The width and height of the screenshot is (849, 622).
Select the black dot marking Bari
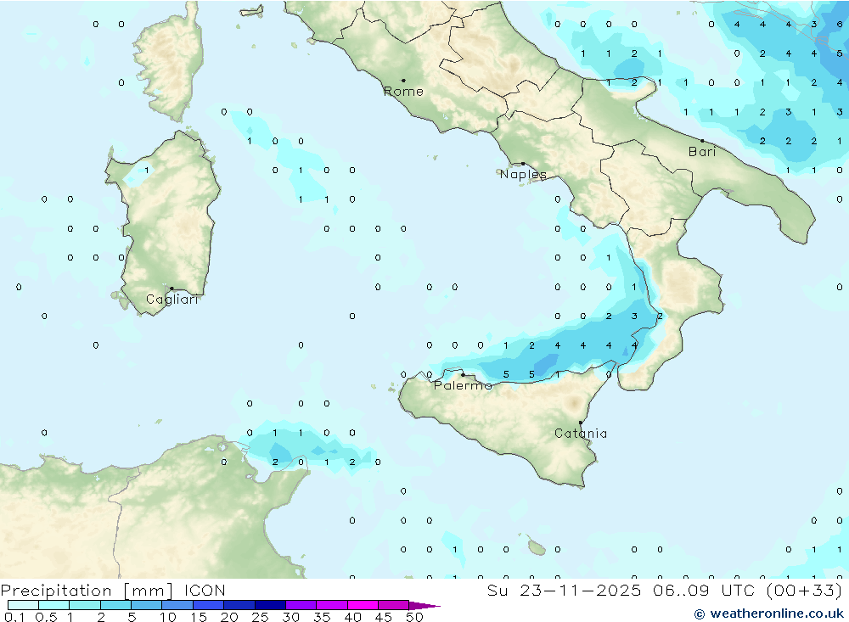click(x=702, y=141)
